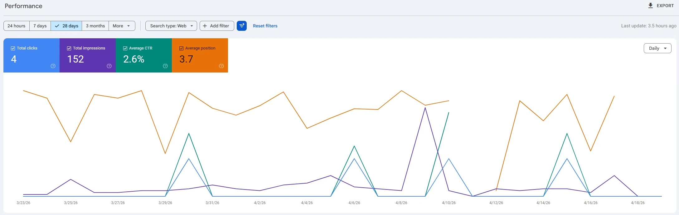Click the 3/29/26 axis date label

pyautogui.click(x=165, y=203)
